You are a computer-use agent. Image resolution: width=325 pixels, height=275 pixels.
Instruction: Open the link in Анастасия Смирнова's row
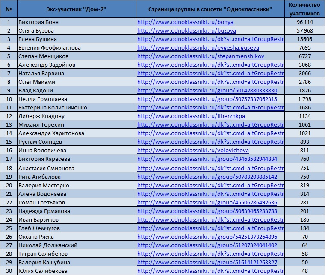point(210,168)
